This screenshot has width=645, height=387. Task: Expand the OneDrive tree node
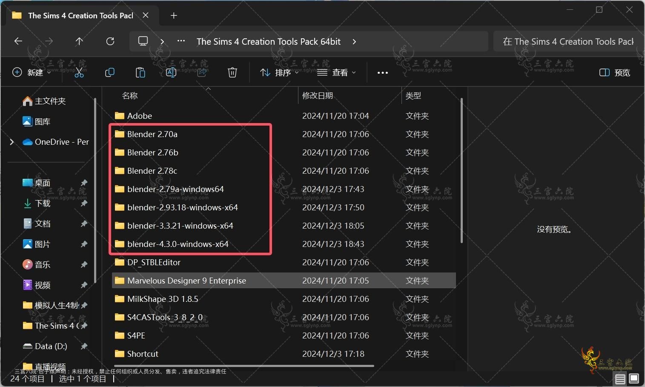coord(12,142)
